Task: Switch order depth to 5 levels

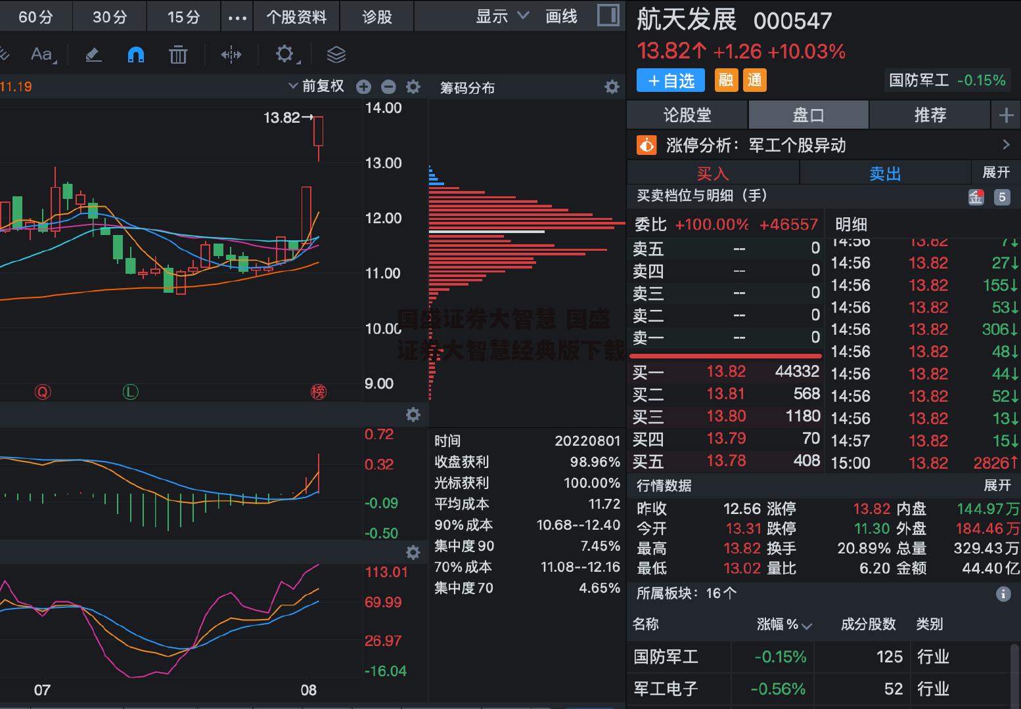Action: point(1001,197)
